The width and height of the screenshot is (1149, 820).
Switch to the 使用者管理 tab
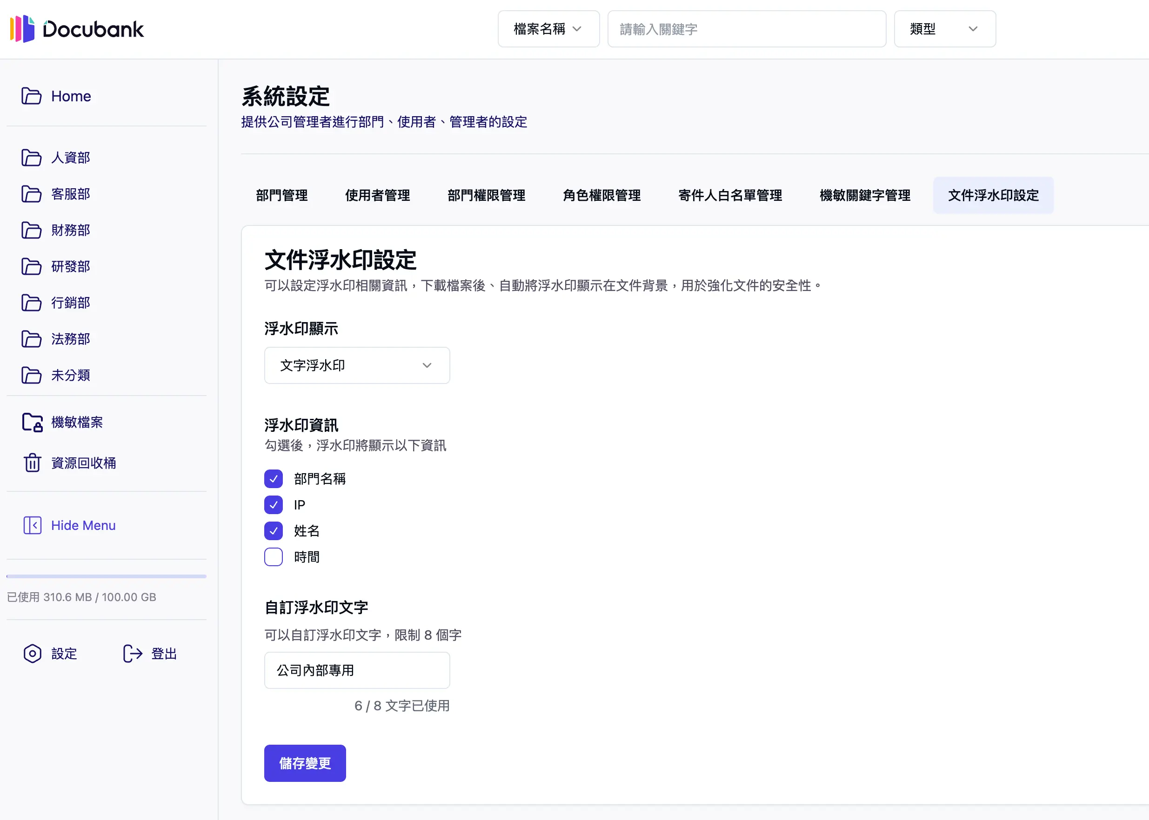point(377,195)
